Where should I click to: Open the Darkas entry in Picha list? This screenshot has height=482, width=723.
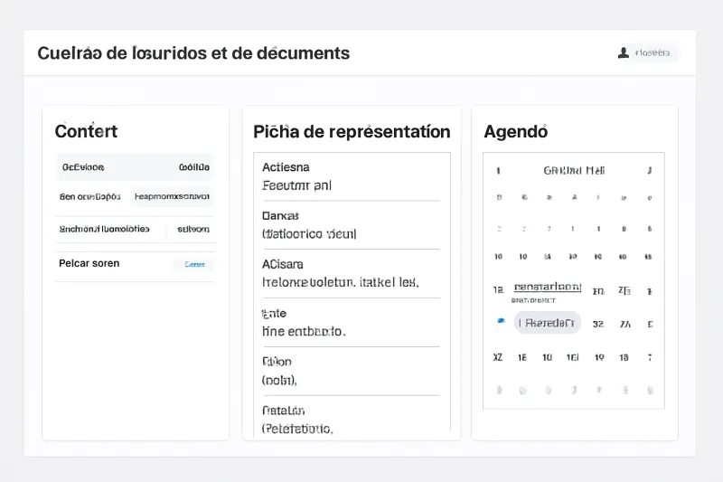(x=351, y=225)
